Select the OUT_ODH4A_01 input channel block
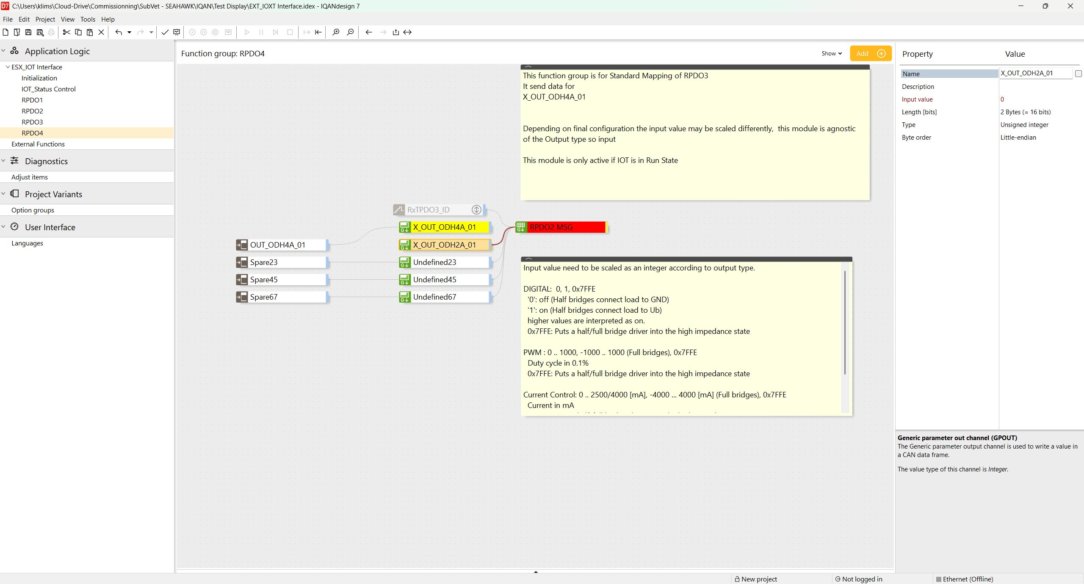The width and height of the screenshot is (1084, 584). pyautogui.click(x=282, y=245)
